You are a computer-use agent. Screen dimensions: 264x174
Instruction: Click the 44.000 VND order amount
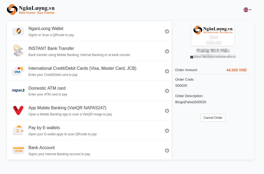pos(236,70)
